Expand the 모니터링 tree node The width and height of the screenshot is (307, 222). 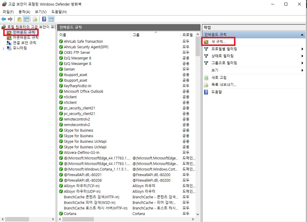click(3, 49)
